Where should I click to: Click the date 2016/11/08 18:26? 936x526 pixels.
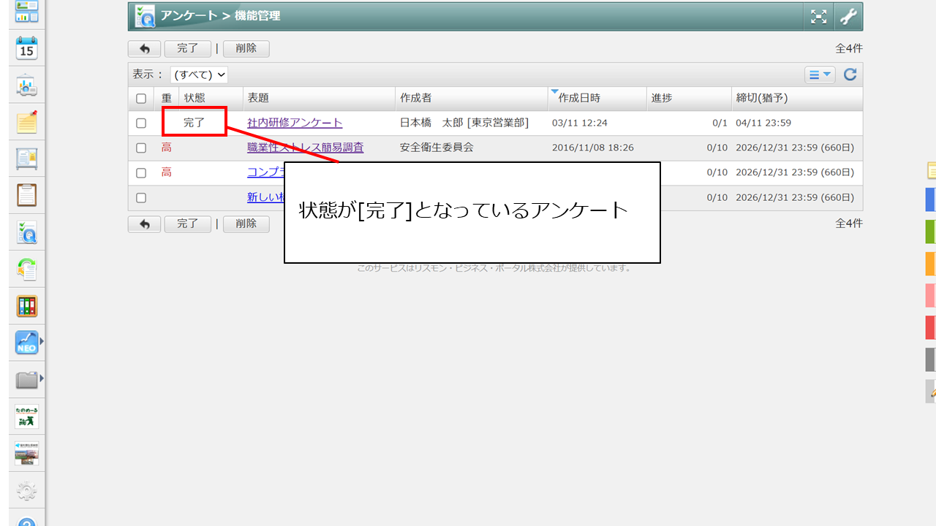(x=593, y=148)
